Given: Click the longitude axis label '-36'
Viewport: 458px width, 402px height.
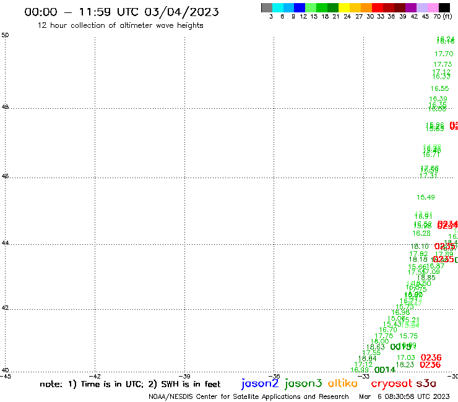Looking at the screenshot, I should pos(274,376).
